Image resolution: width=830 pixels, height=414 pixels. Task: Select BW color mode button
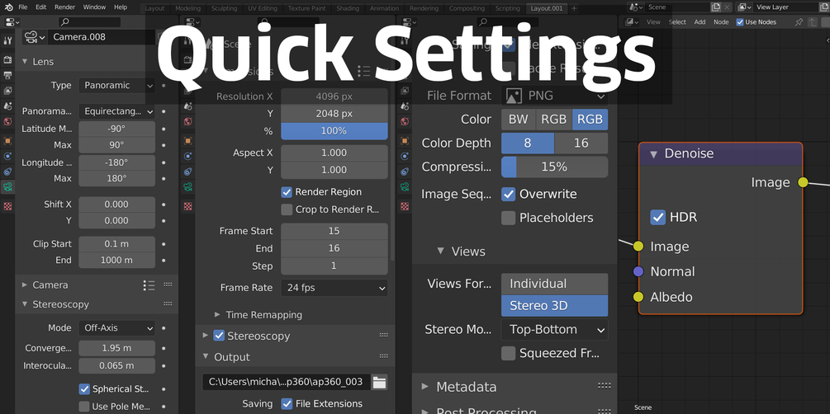point(518,120)
